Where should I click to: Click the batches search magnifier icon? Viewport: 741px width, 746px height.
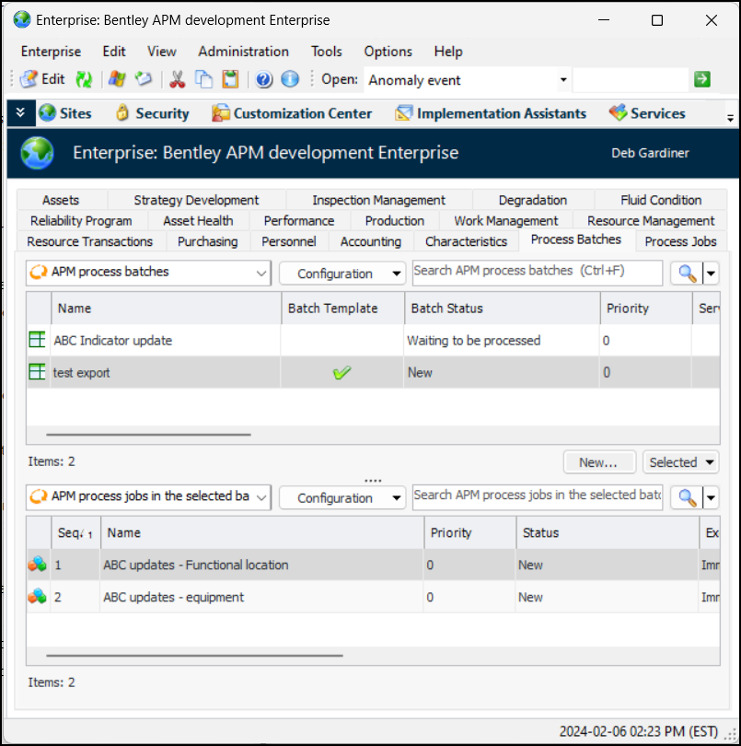[687, 274]
